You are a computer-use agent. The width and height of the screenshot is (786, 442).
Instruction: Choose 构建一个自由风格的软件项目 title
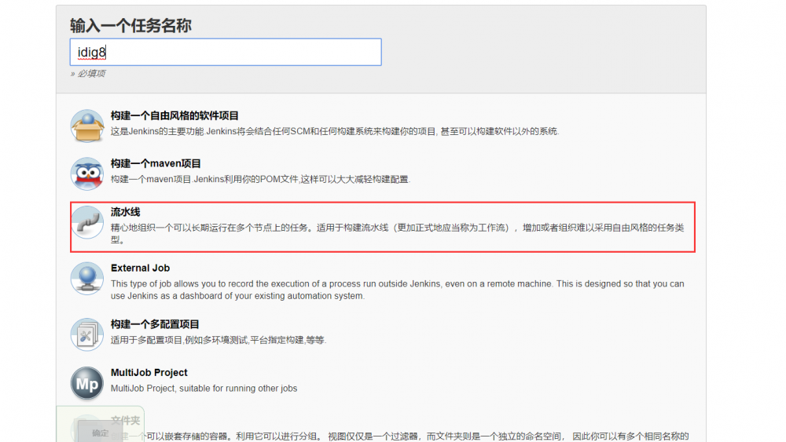[x=174, y=115]
